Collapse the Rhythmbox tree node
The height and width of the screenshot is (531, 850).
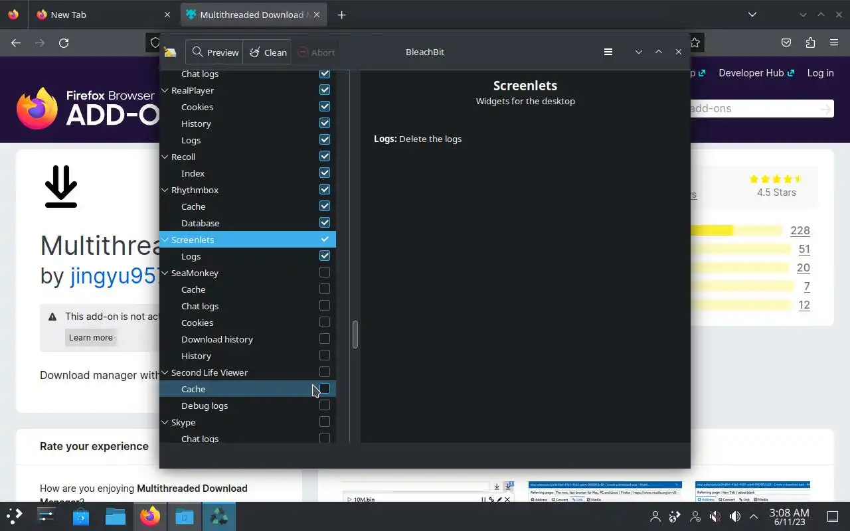pos(165,190)
